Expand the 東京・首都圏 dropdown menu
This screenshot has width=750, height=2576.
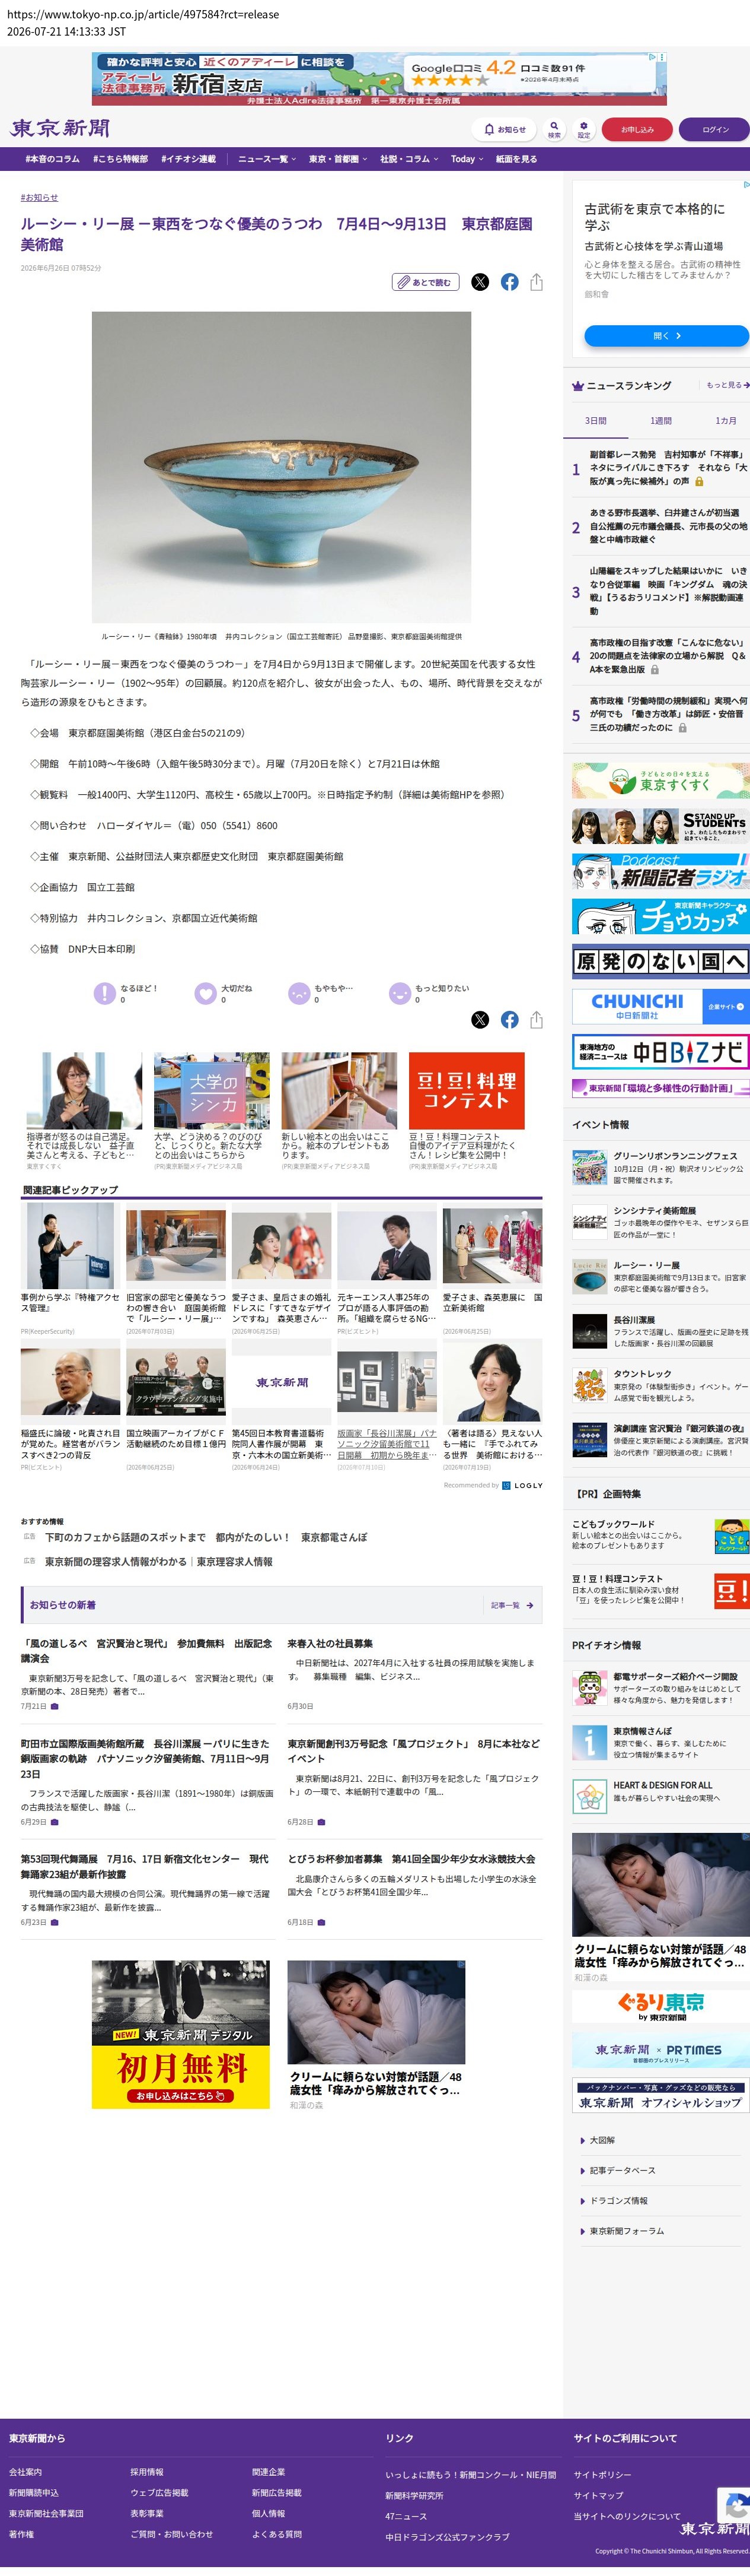coord(337,159)
